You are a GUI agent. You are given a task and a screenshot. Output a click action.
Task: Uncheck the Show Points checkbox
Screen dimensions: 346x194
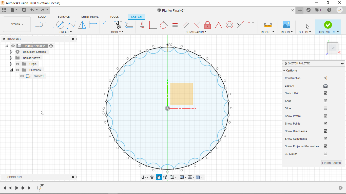point(325,124)
